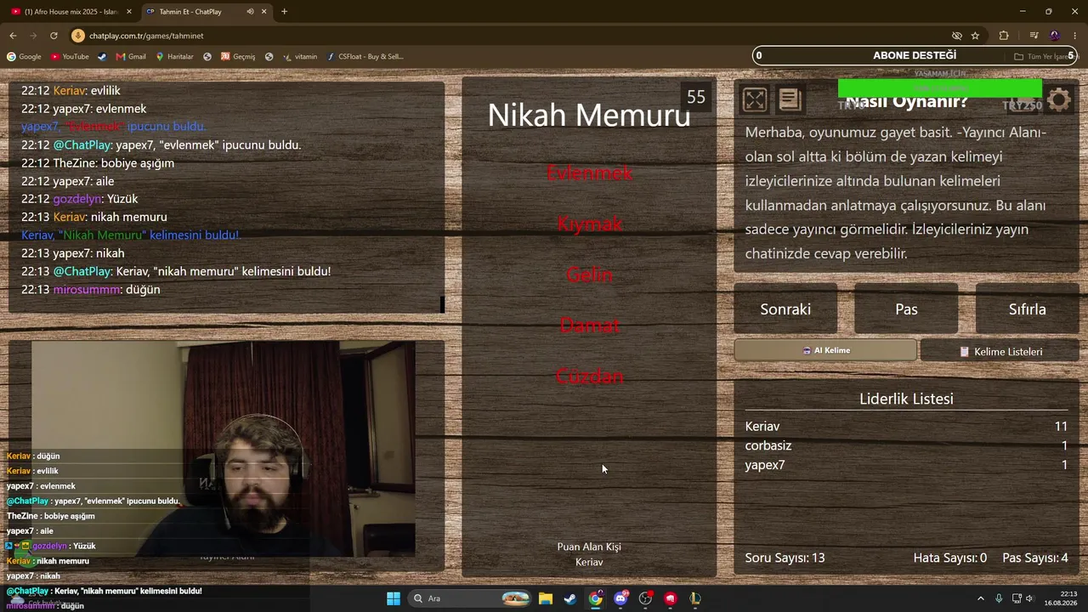1088x612 pixels.
Task: Click the countdown timer showing 55
Action: click(696, 97)
